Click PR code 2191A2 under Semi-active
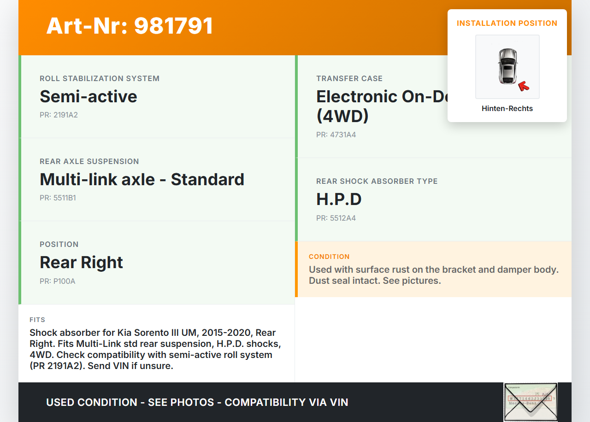Viewport: 590px width, 422px height. 59,115
